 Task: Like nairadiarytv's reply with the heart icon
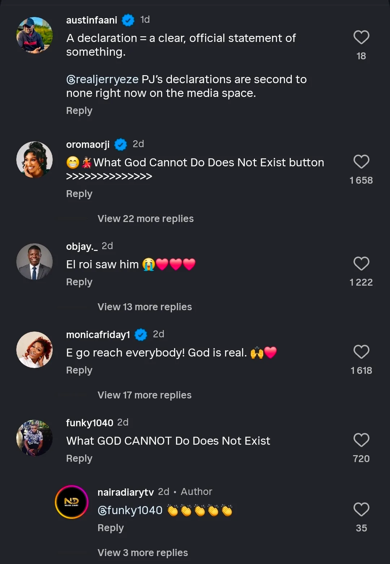[x=361, y=510]
